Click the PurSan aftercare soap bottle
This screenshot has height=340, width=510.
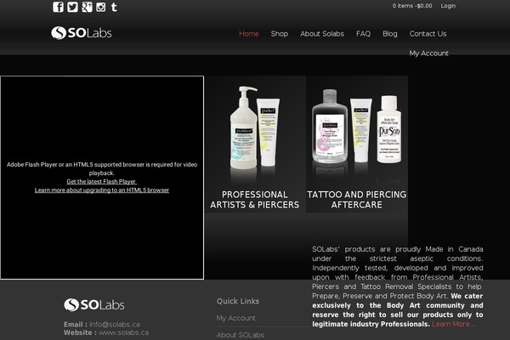[x=389, y=129]
